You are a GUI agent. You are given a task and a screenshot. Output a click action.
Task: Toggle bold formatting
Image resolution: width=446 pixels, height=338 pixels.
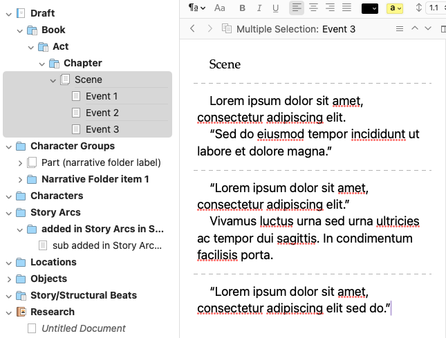(x=242, y=8)
